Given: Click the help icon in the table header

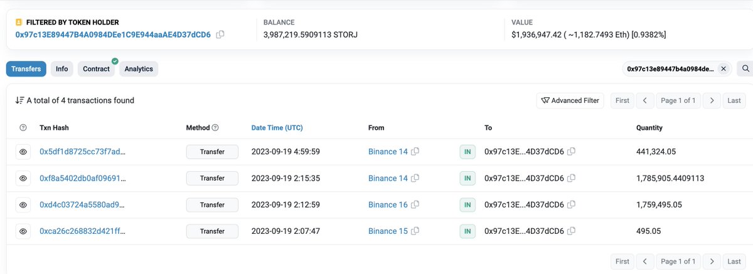Looking at the screenshot, I should pyautogui.click(x=23, y=128).
